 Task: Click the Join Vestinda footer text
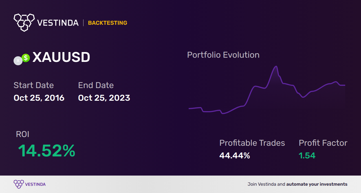[x=263, y=184]
